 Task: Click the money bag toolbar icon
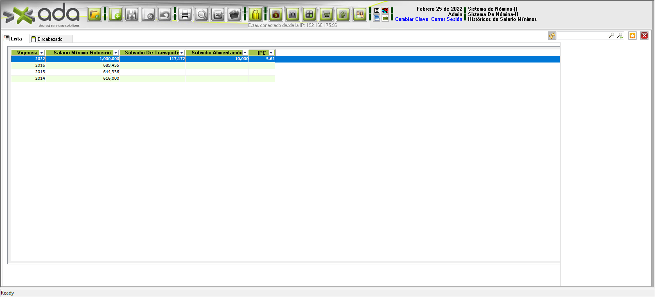point(276,15)
